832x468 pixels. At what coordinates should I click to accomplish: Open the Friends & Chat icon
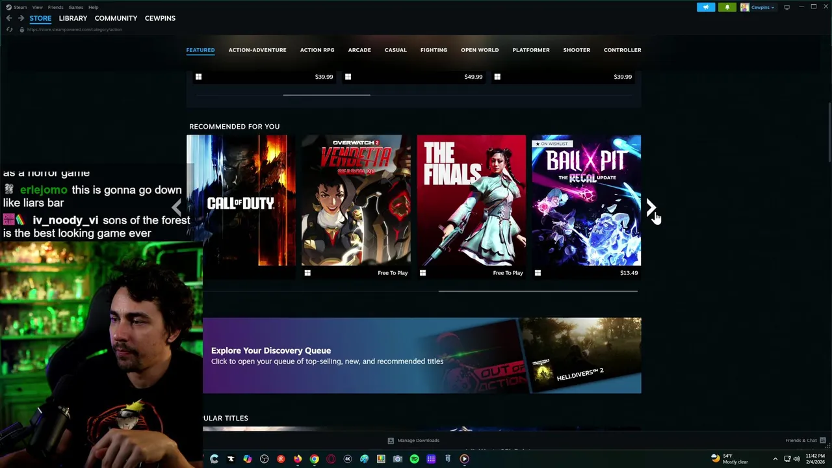click(x=823, y=440)
